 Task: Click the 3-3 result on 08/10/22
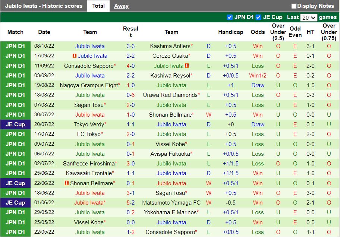tap(130, 46)
